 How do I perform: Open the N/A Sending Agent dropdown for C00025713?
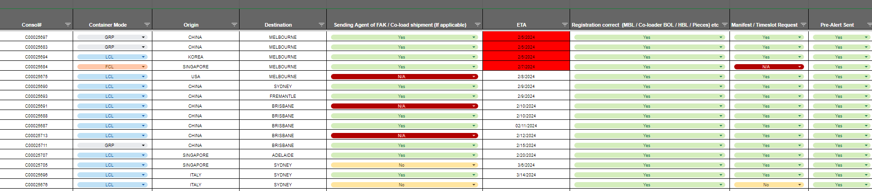[405, 135]
